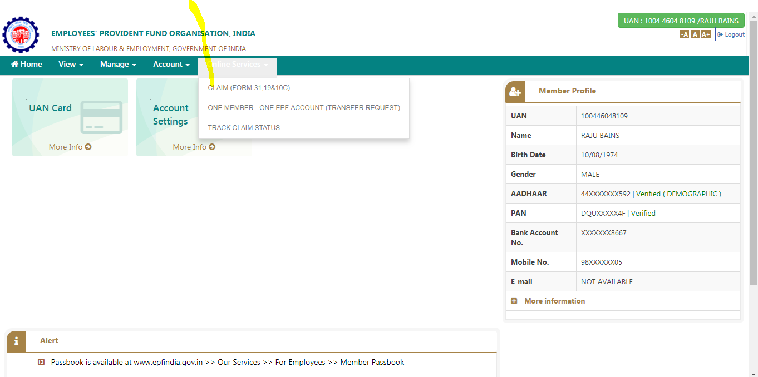Click the Member Profile heading
The image size is (758, 377).
[567, 91]
